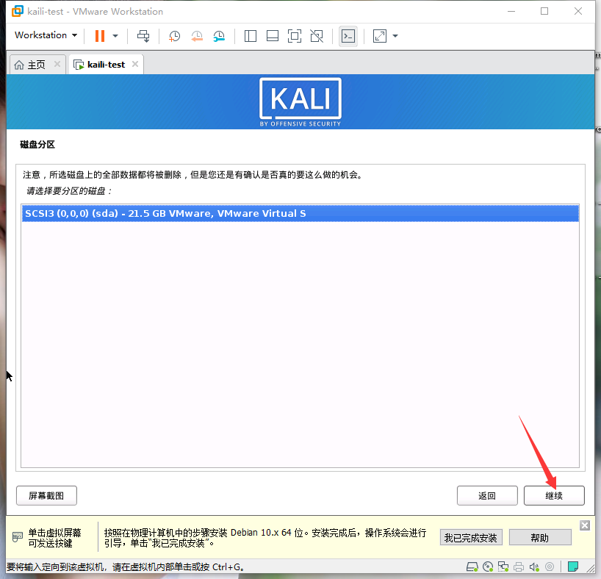This screenshot has height=579, width=601.
Task: Click the VMware Workstation title bar logo
Action: click(17, 12)
